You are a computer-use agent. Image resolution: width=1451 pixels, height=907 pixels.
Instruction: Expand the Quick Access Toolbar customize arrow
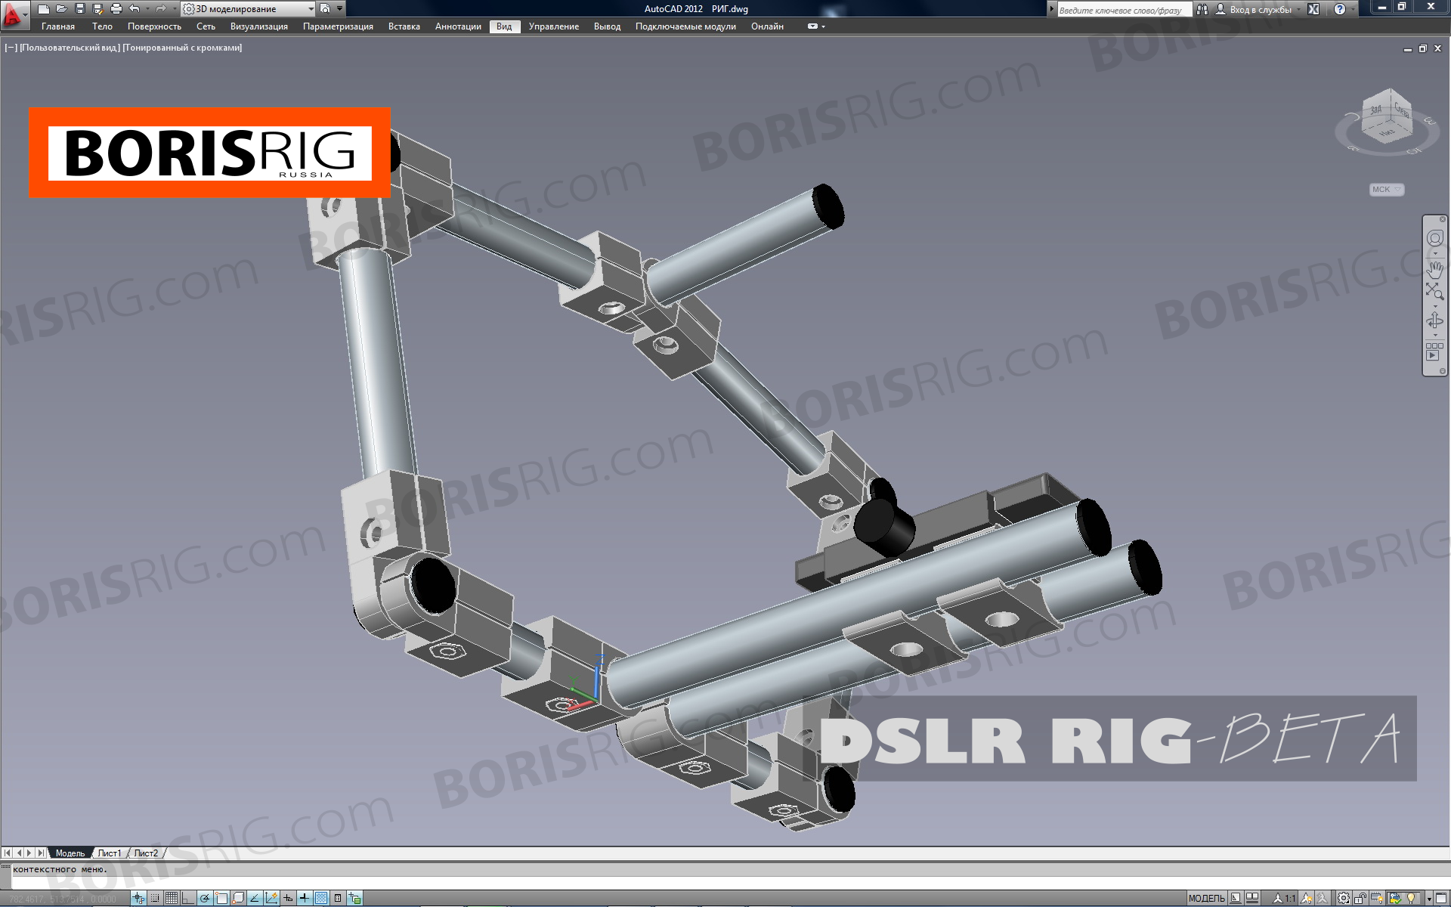(x=340, y=9)
